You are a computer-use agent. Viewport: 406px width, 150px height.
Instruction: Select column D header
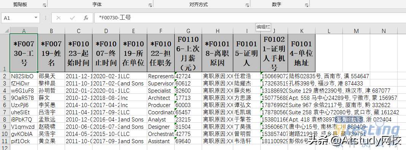pos(106,31)
